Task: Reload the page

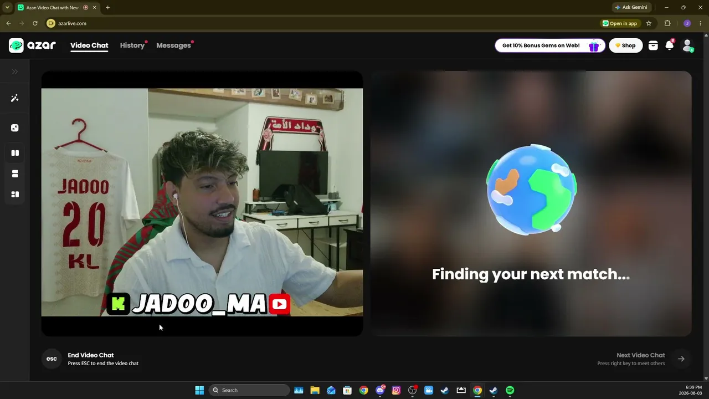Action: tap(35, 23)
